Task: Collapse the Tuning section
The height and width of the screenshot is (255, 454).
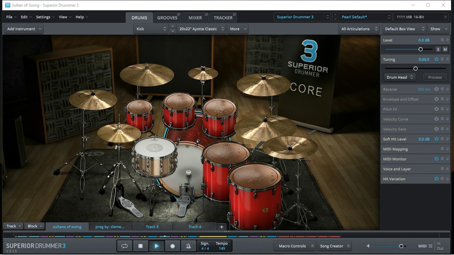Action: pos(448,59)
